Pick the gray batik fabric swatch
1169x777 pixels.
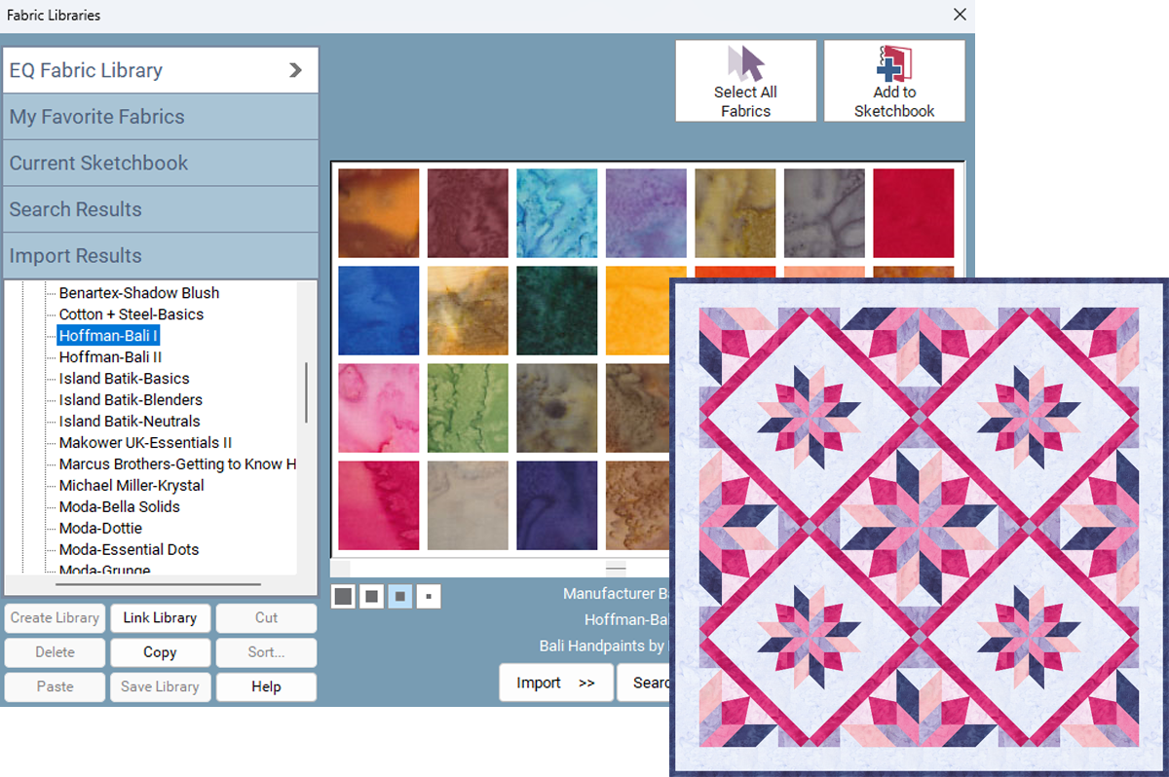824,213
